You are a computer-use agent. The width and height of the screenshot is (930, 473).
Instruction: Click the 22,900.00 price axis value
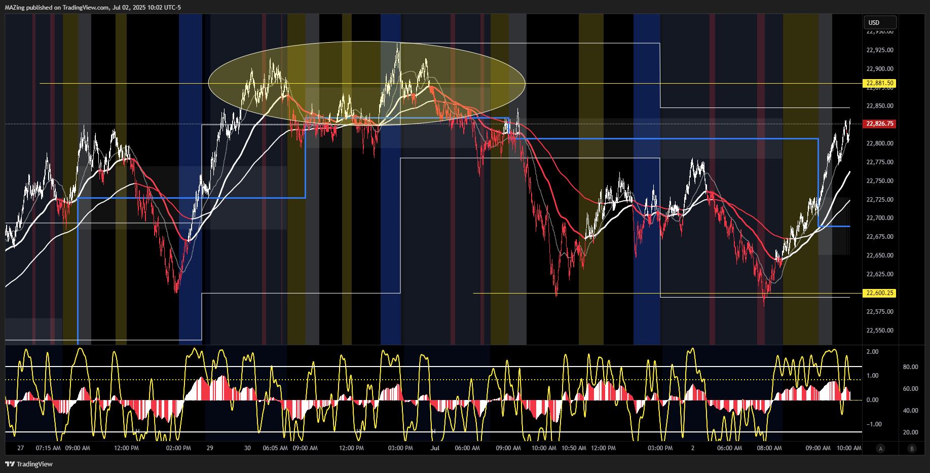(880, 69)
